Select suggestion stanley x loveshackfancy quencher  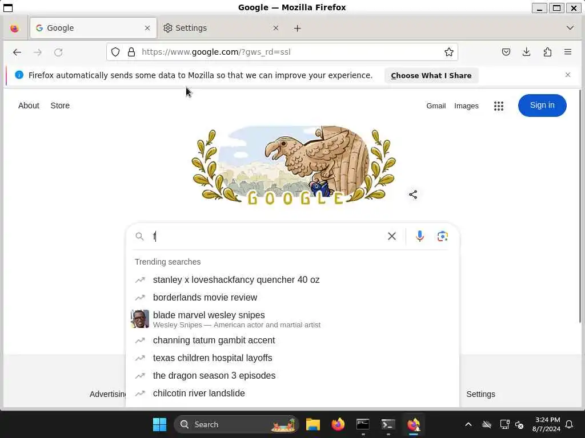(x=292, y=279)
